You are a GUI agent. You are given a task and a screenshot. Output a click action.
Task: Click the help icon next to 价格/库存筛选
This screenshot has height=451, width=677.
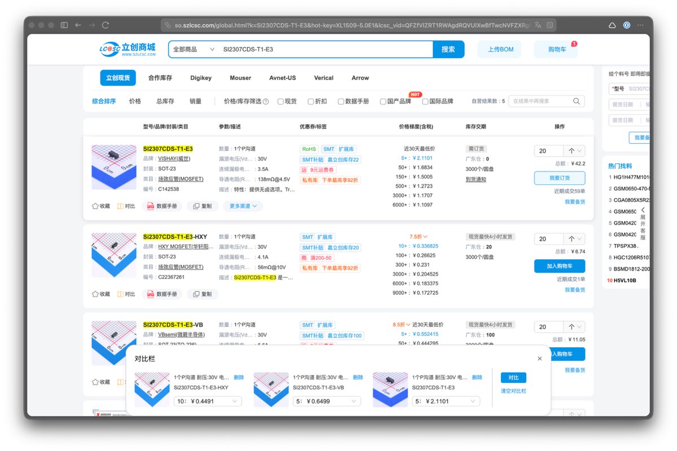(266, 102)
